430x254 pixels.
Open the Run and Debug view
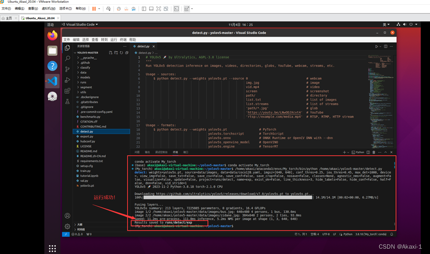67,80
